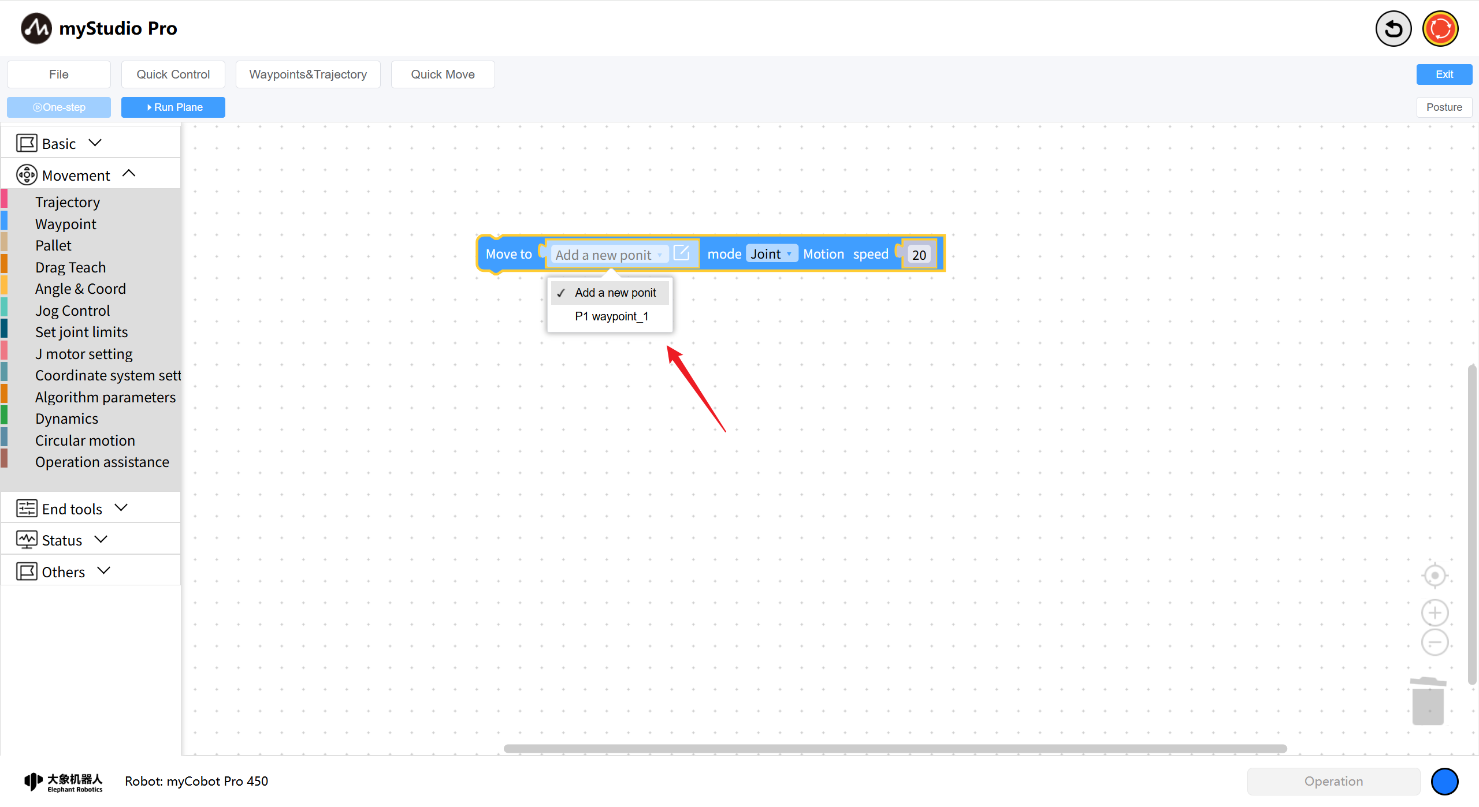This screenshot has width=1479, height=807.
Task: Click the speed value field showing 20
Action: pyautogui.click(x=919, y=255)
